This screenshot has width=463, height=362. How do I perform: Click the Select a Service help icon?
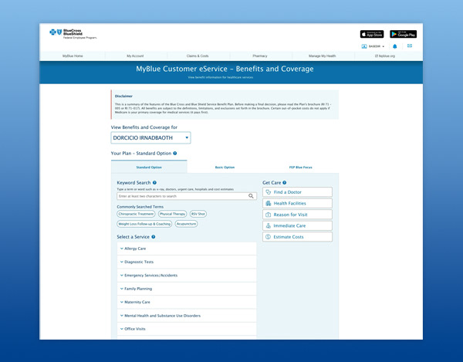tap(154, 237)
